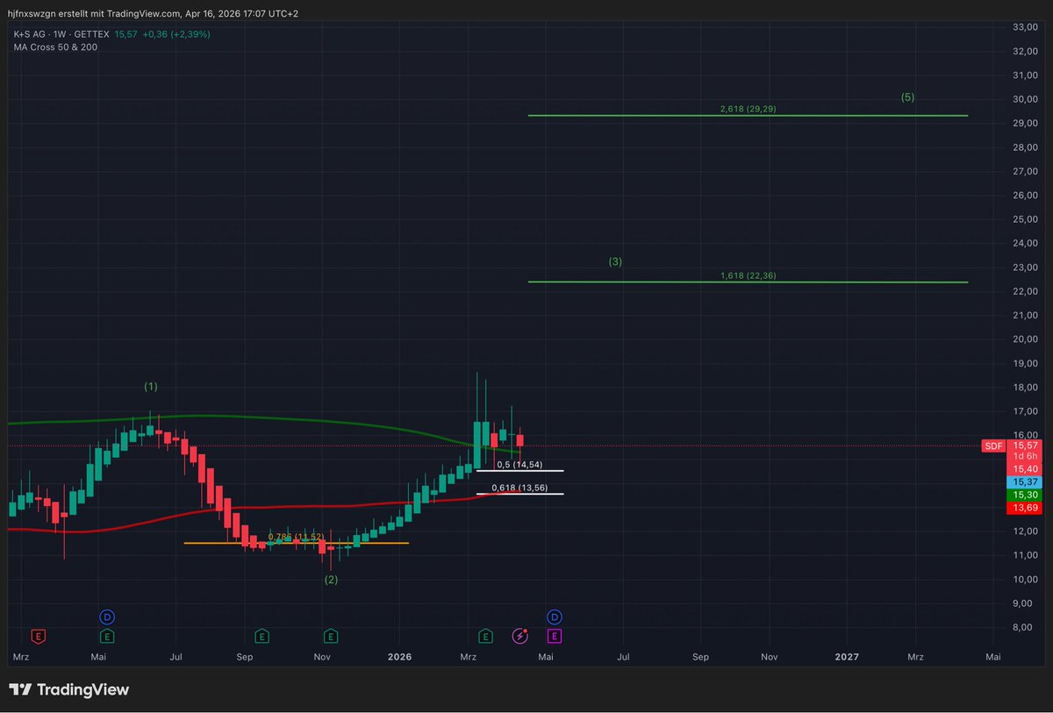Click the dividend D icon above Mai 2026
Viewport: 1053px width, 713px height.
coord(555,617)
